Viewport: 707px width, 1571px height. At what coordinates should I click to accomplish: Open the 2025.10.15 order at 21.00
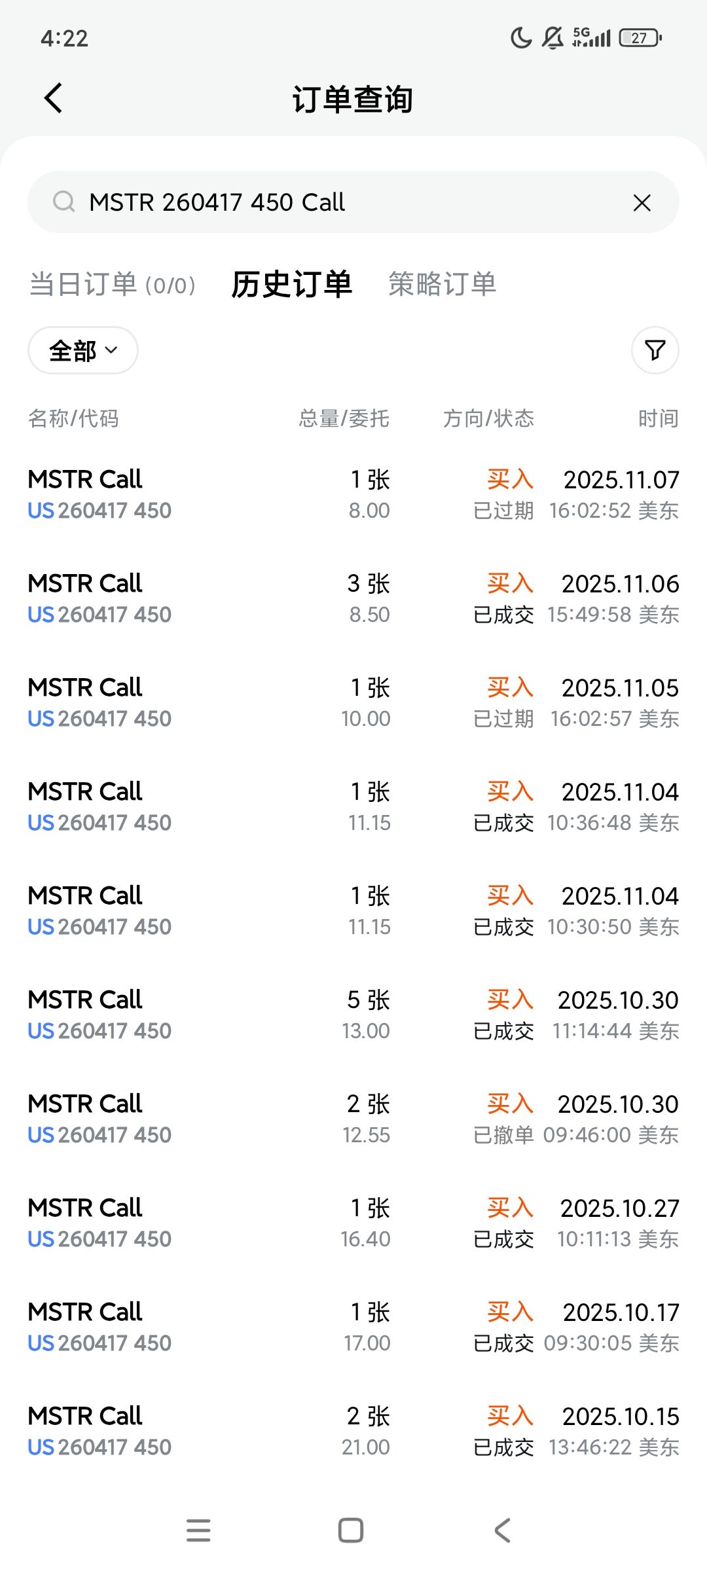pyautogui.click(x=353, y=1432)
